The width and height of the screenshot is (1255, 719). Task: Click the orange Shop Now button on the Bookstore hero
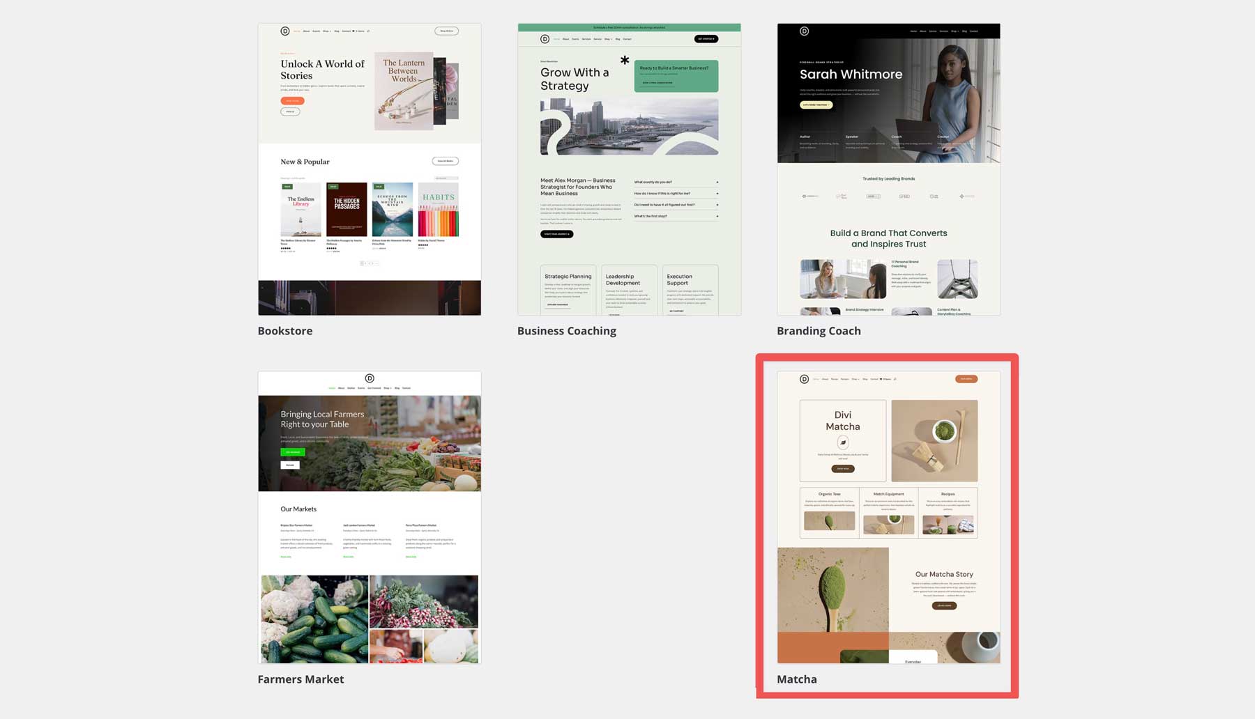click(x=291, y=100)
